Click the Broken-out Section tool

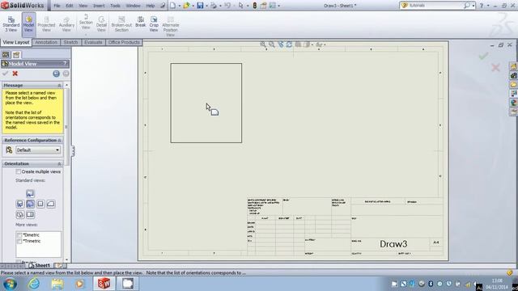pyautogui.click(x=121, y=24)
